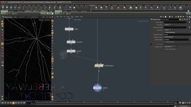Click Destination Group selection arrow button
This screenshot has height=107, width=191.
[190, 27]
